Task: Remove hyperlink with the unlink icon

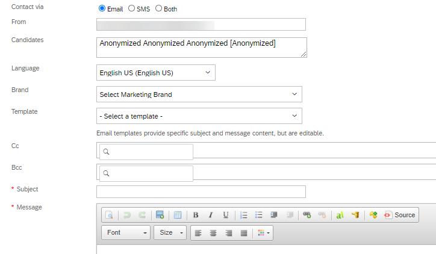Action: tap(322, 215)
